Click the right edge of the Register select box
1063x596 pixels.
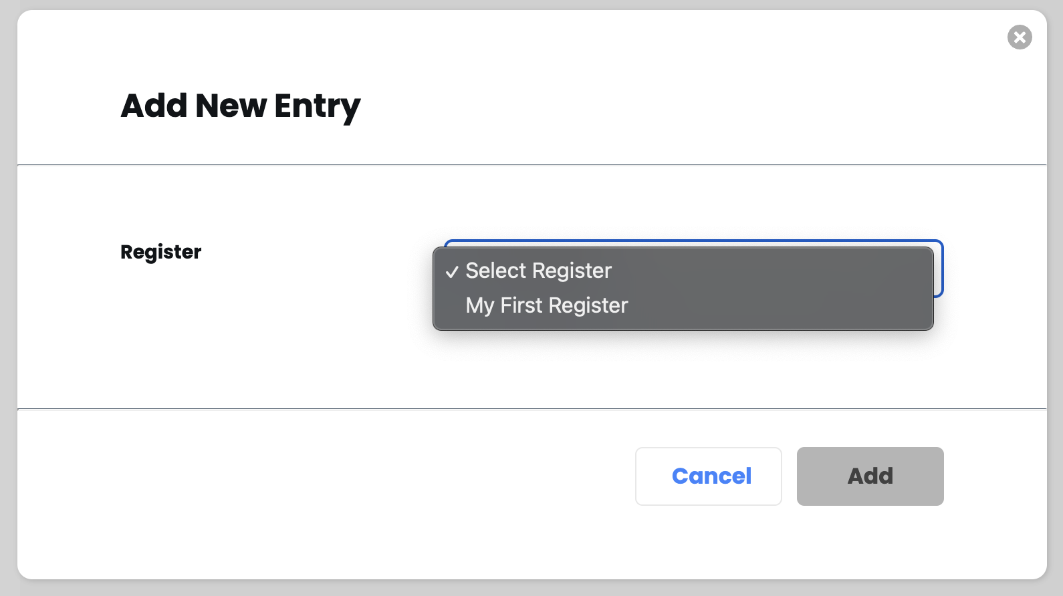(939, 269)
